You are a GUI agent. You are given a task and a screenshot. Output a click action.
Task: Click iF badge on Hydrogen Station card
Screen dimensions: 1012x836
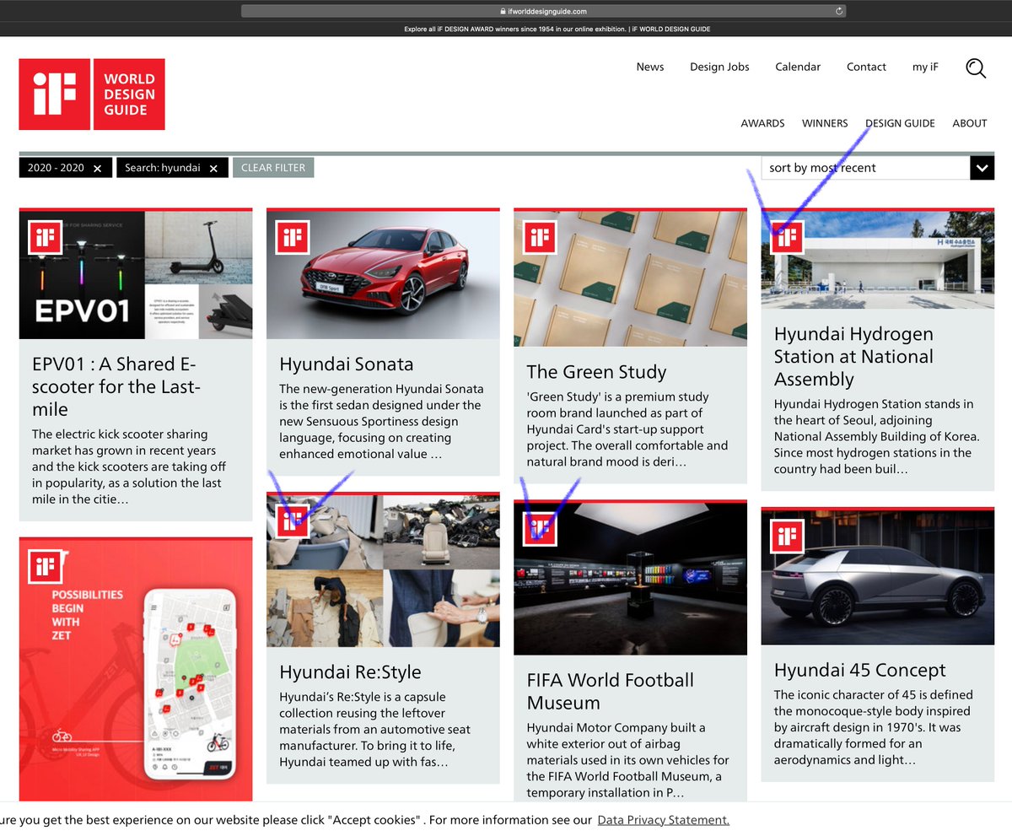(x=787, y=237)
